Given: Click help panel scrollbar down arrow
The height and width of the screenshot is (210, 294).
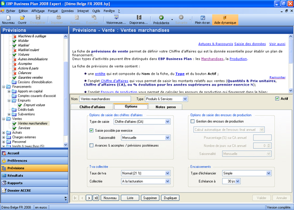Looking at the screenshot, I should coord(290,91).
